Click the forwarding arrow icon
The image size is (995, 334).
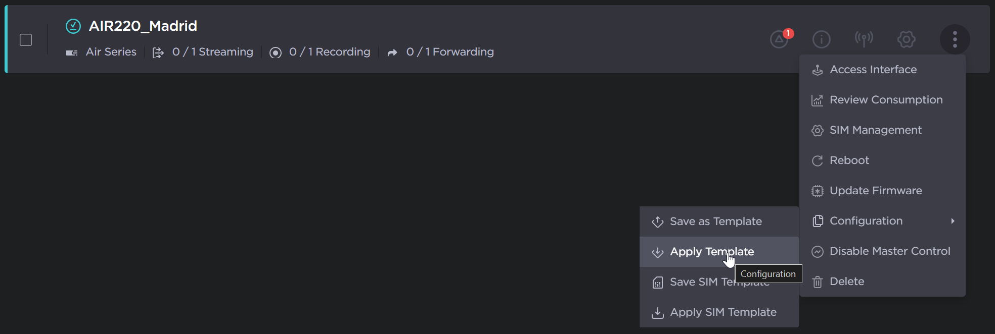click(392, 52)
